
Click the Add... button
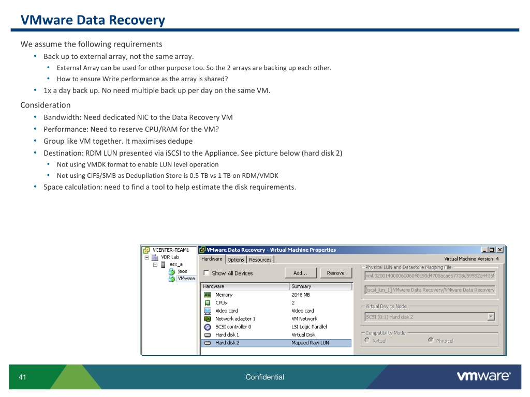[300, 273]
